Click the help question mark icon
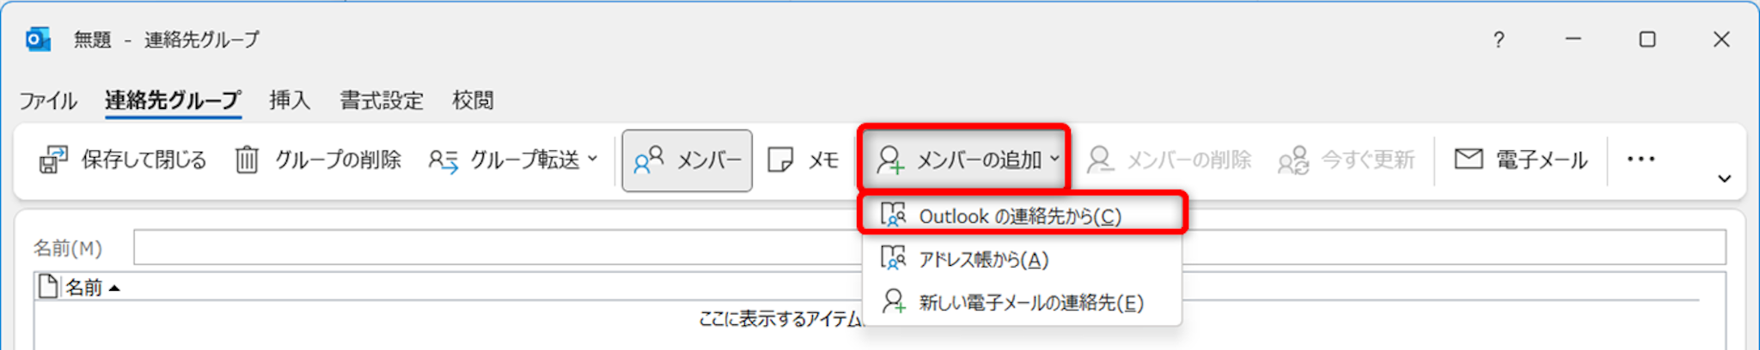1760x350 pixels. pyautogui.click(x=1499, y=39)
